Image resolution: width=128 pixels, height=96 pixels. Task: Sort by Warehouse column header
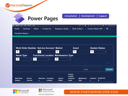click(x=42, y=79)
